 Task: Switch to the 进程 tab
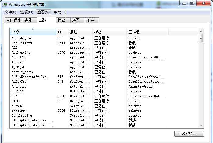(30, 20)
